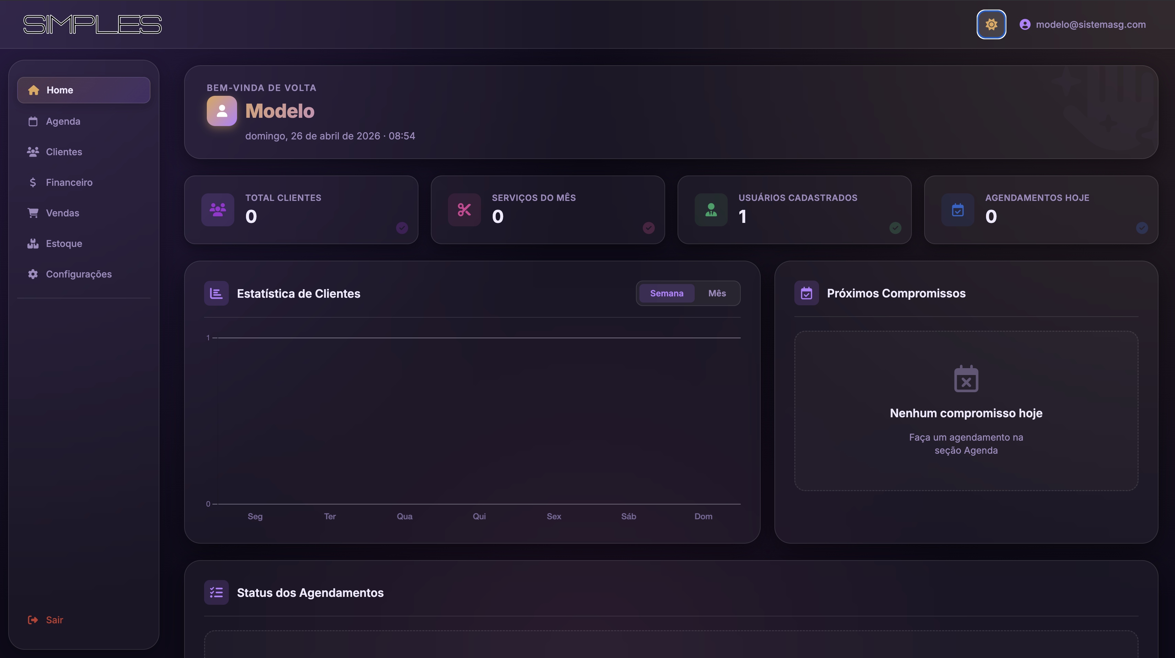1175x658 pixels.
Task: Click the Usuários Cadastrados person icon
Action: click(x=711, y=210)
